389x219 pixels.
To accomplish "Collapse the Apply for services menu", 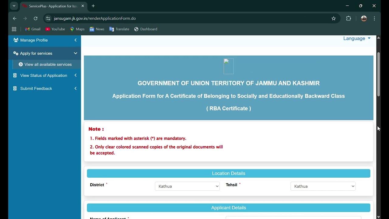I will click(x=75, y=53).
